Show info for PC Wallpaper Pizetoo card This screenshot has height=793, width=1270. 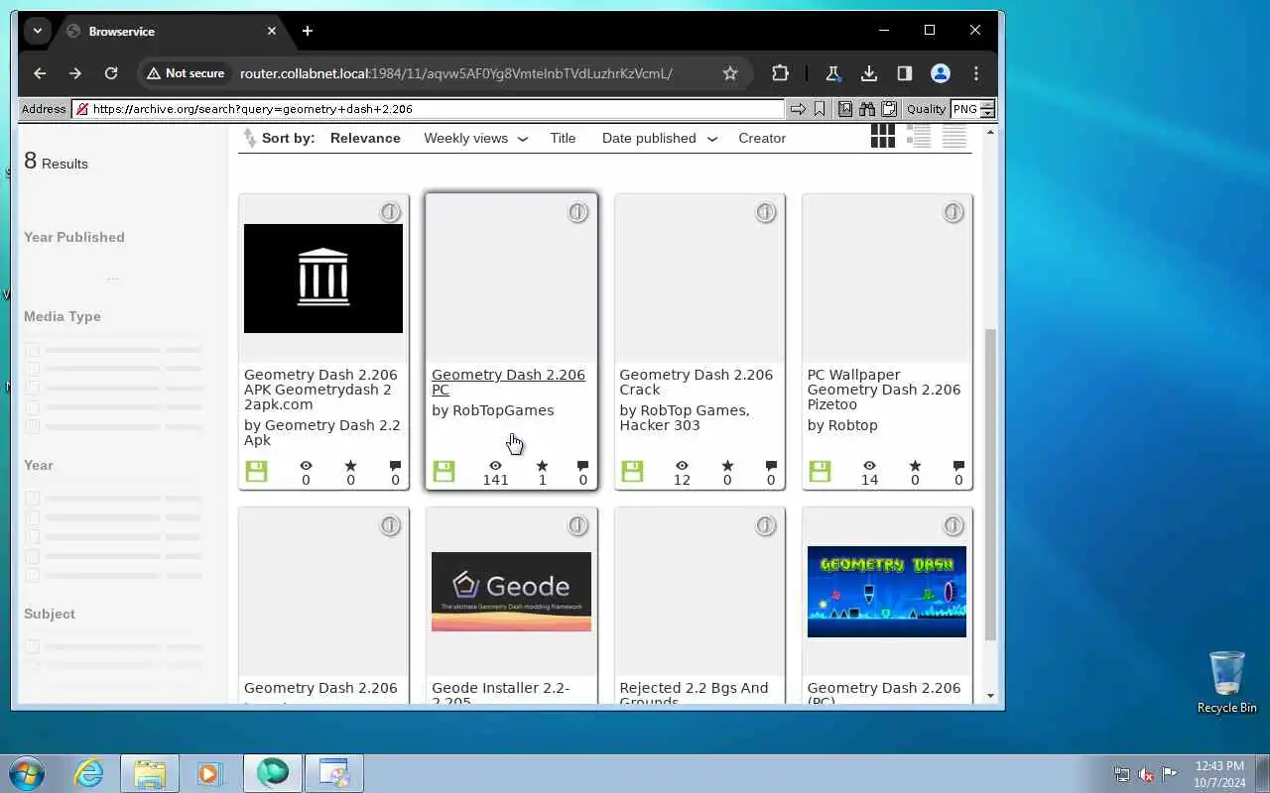952,212
